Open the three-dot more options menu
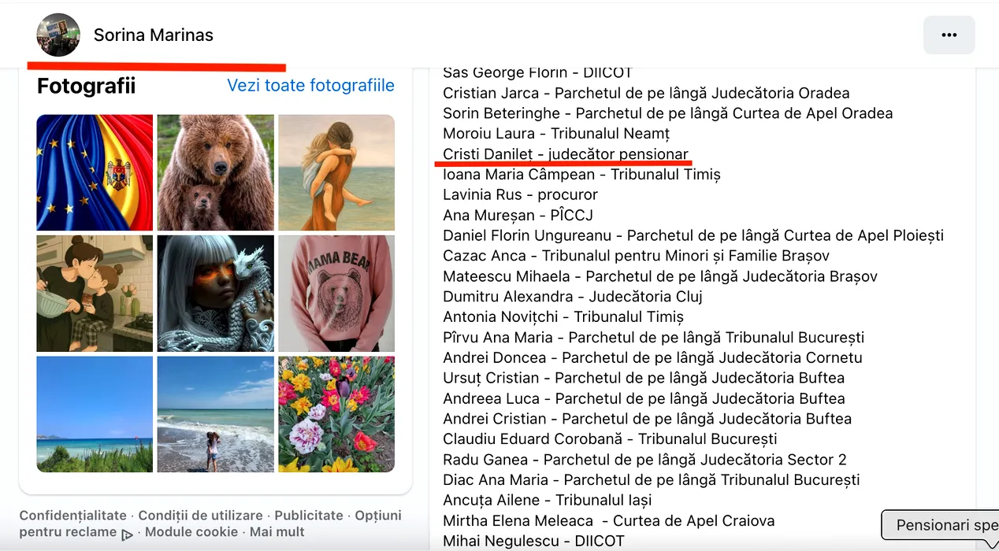This screenshot has width=999, height=551. click(949, 35)
